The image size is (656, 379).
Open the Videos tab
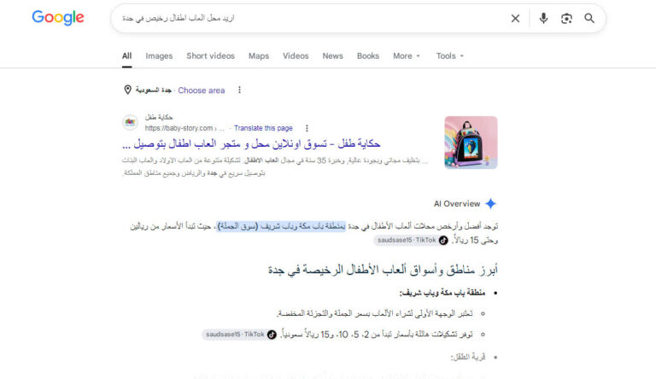pos(296,56)
